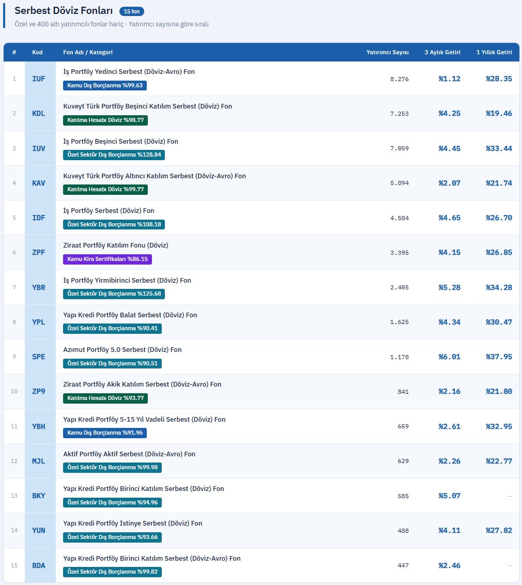
Task: Select Yapı Kredi 5-15 Yıl Vadeli fund name
Action: 144,420
